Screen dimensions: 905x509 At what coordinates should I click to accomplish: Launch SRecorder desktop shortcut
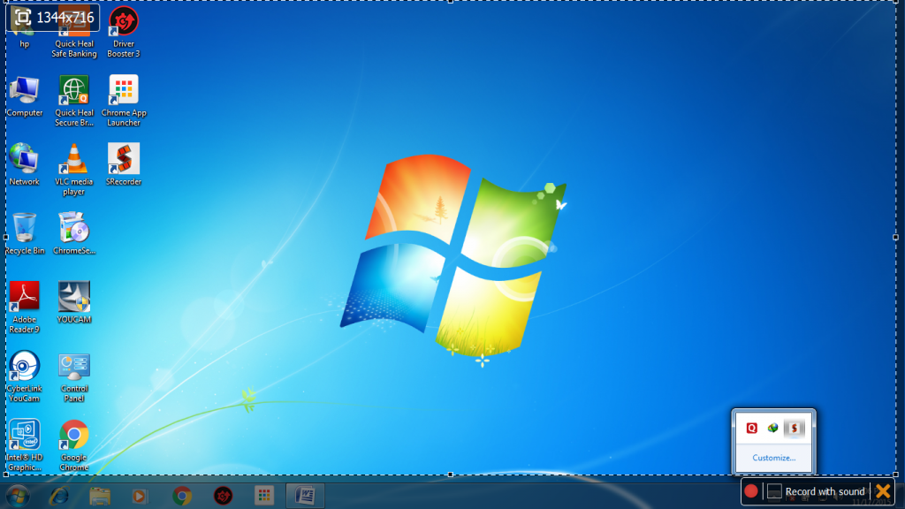coord(124,165)
